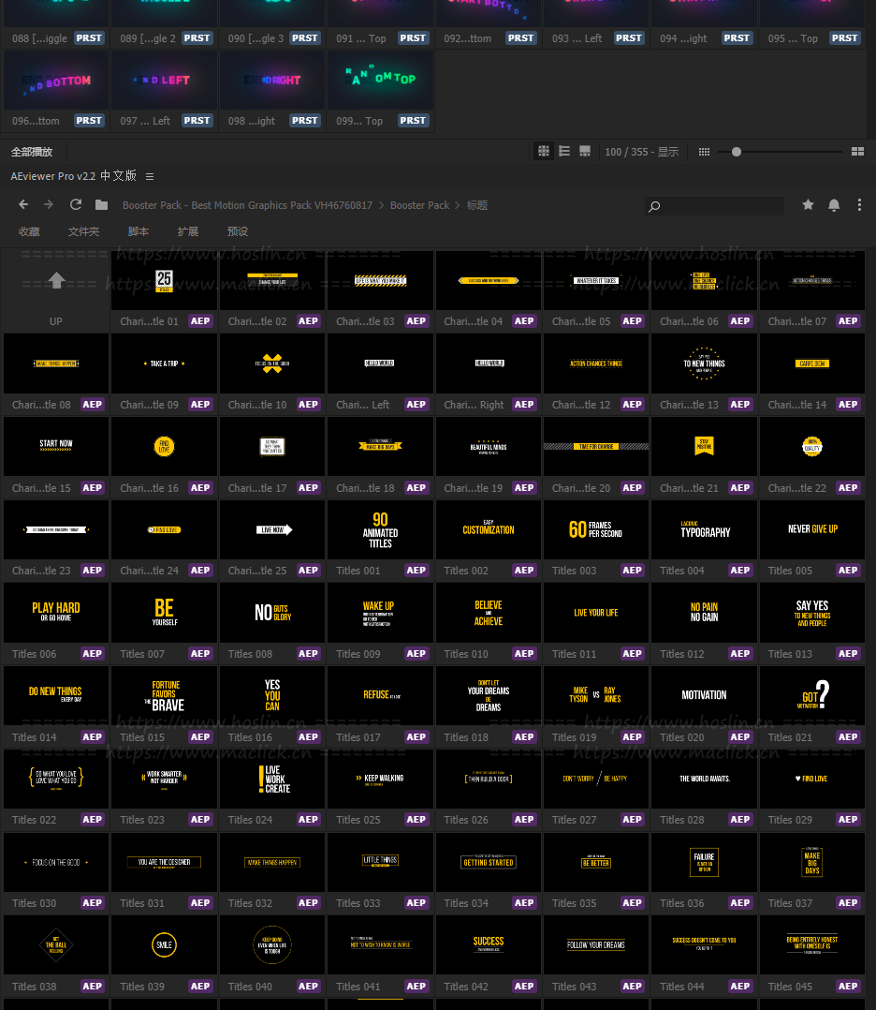Open the 文件夹 tab

point(83,231)
